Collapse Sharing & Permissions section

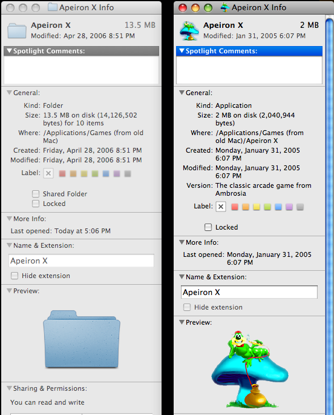tap(9, 388)
